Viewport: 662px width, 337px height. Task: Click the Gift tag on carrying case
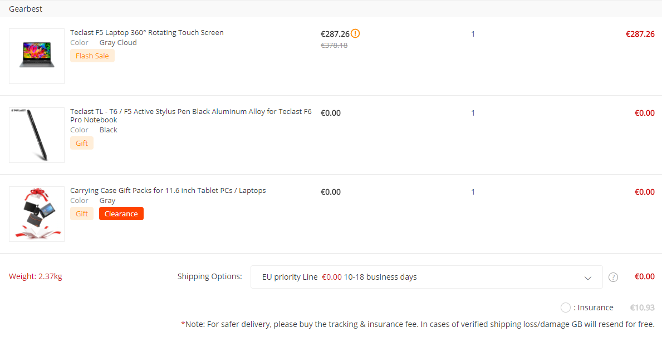pos(82,214)
